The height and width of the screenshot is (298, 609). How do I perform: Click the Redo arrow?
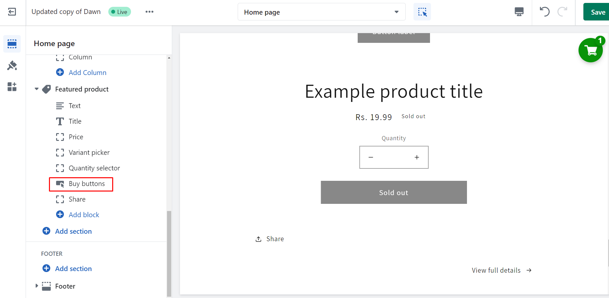(562, 12)
